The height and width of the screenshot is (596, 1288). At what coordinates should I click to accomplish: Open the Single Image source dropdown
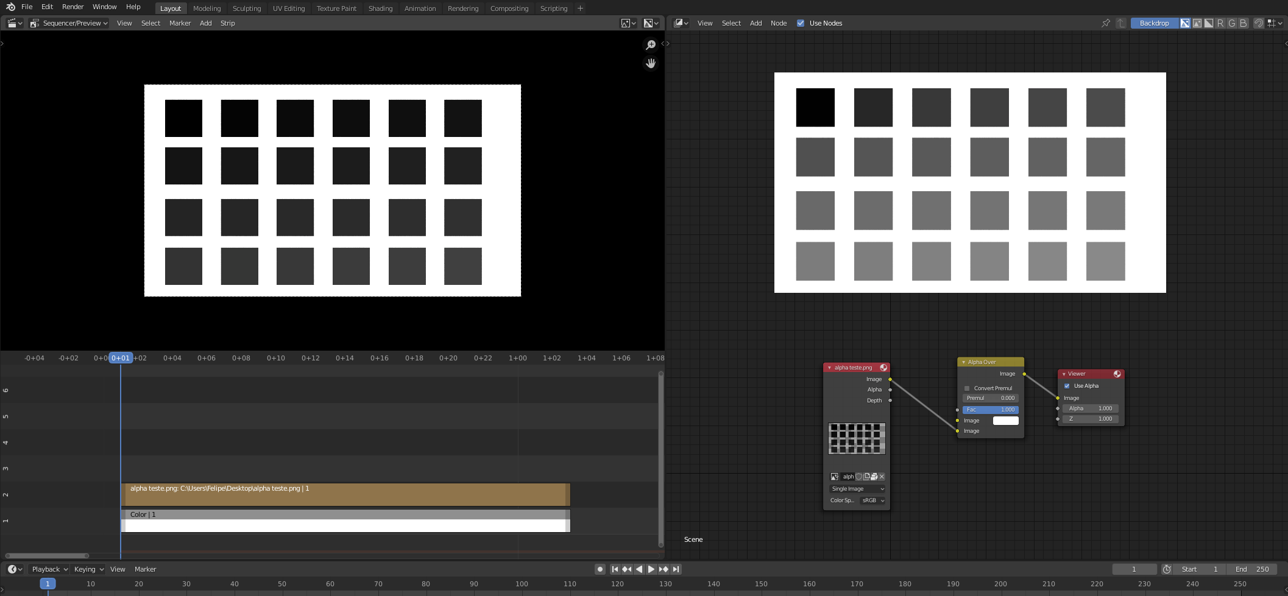856,488
